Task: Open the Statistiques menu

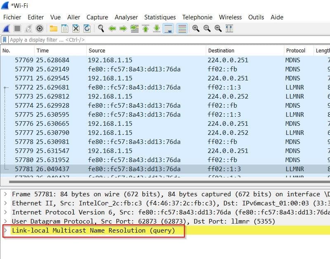Action: (160, 17)
